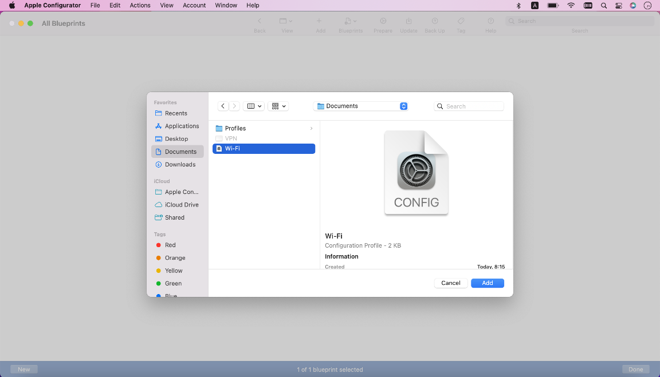This screenshot has width=660, height=377.
Task: Go to Desktop in the sidebar
Action: pos(176,139)
